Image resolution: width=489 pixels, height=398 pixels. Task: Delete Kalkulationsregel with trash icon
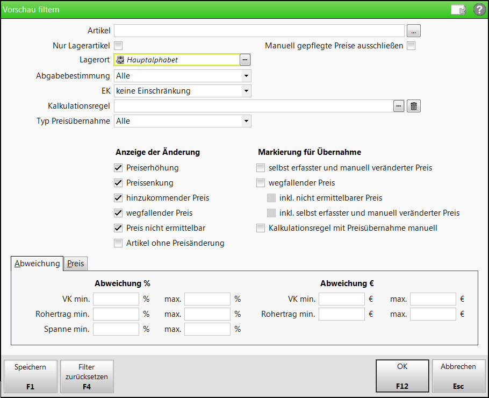(413, 106)
